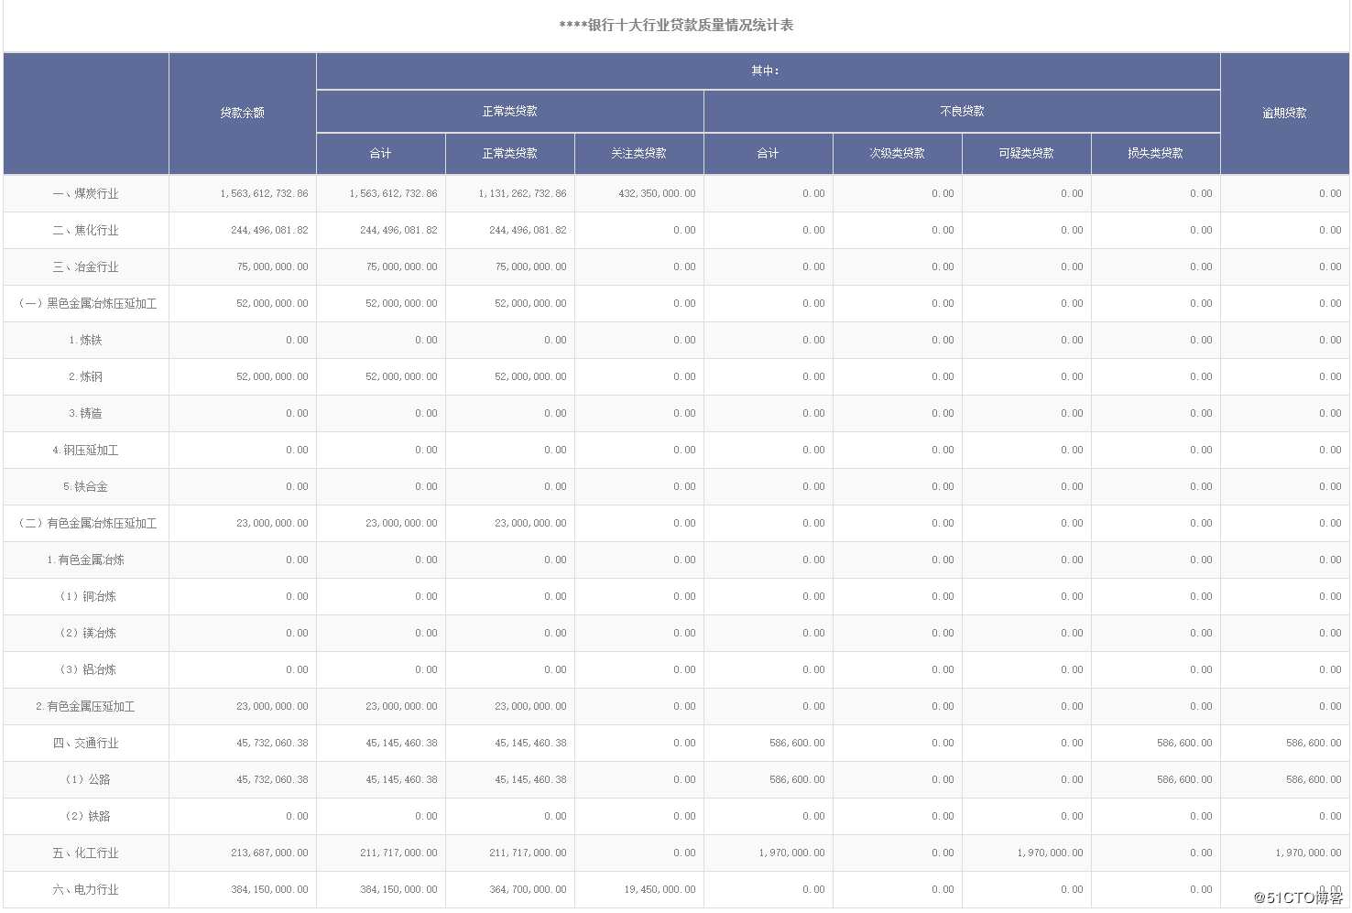
Task: Select the 不良贷款 group header
Action: [x=962, y=111]
